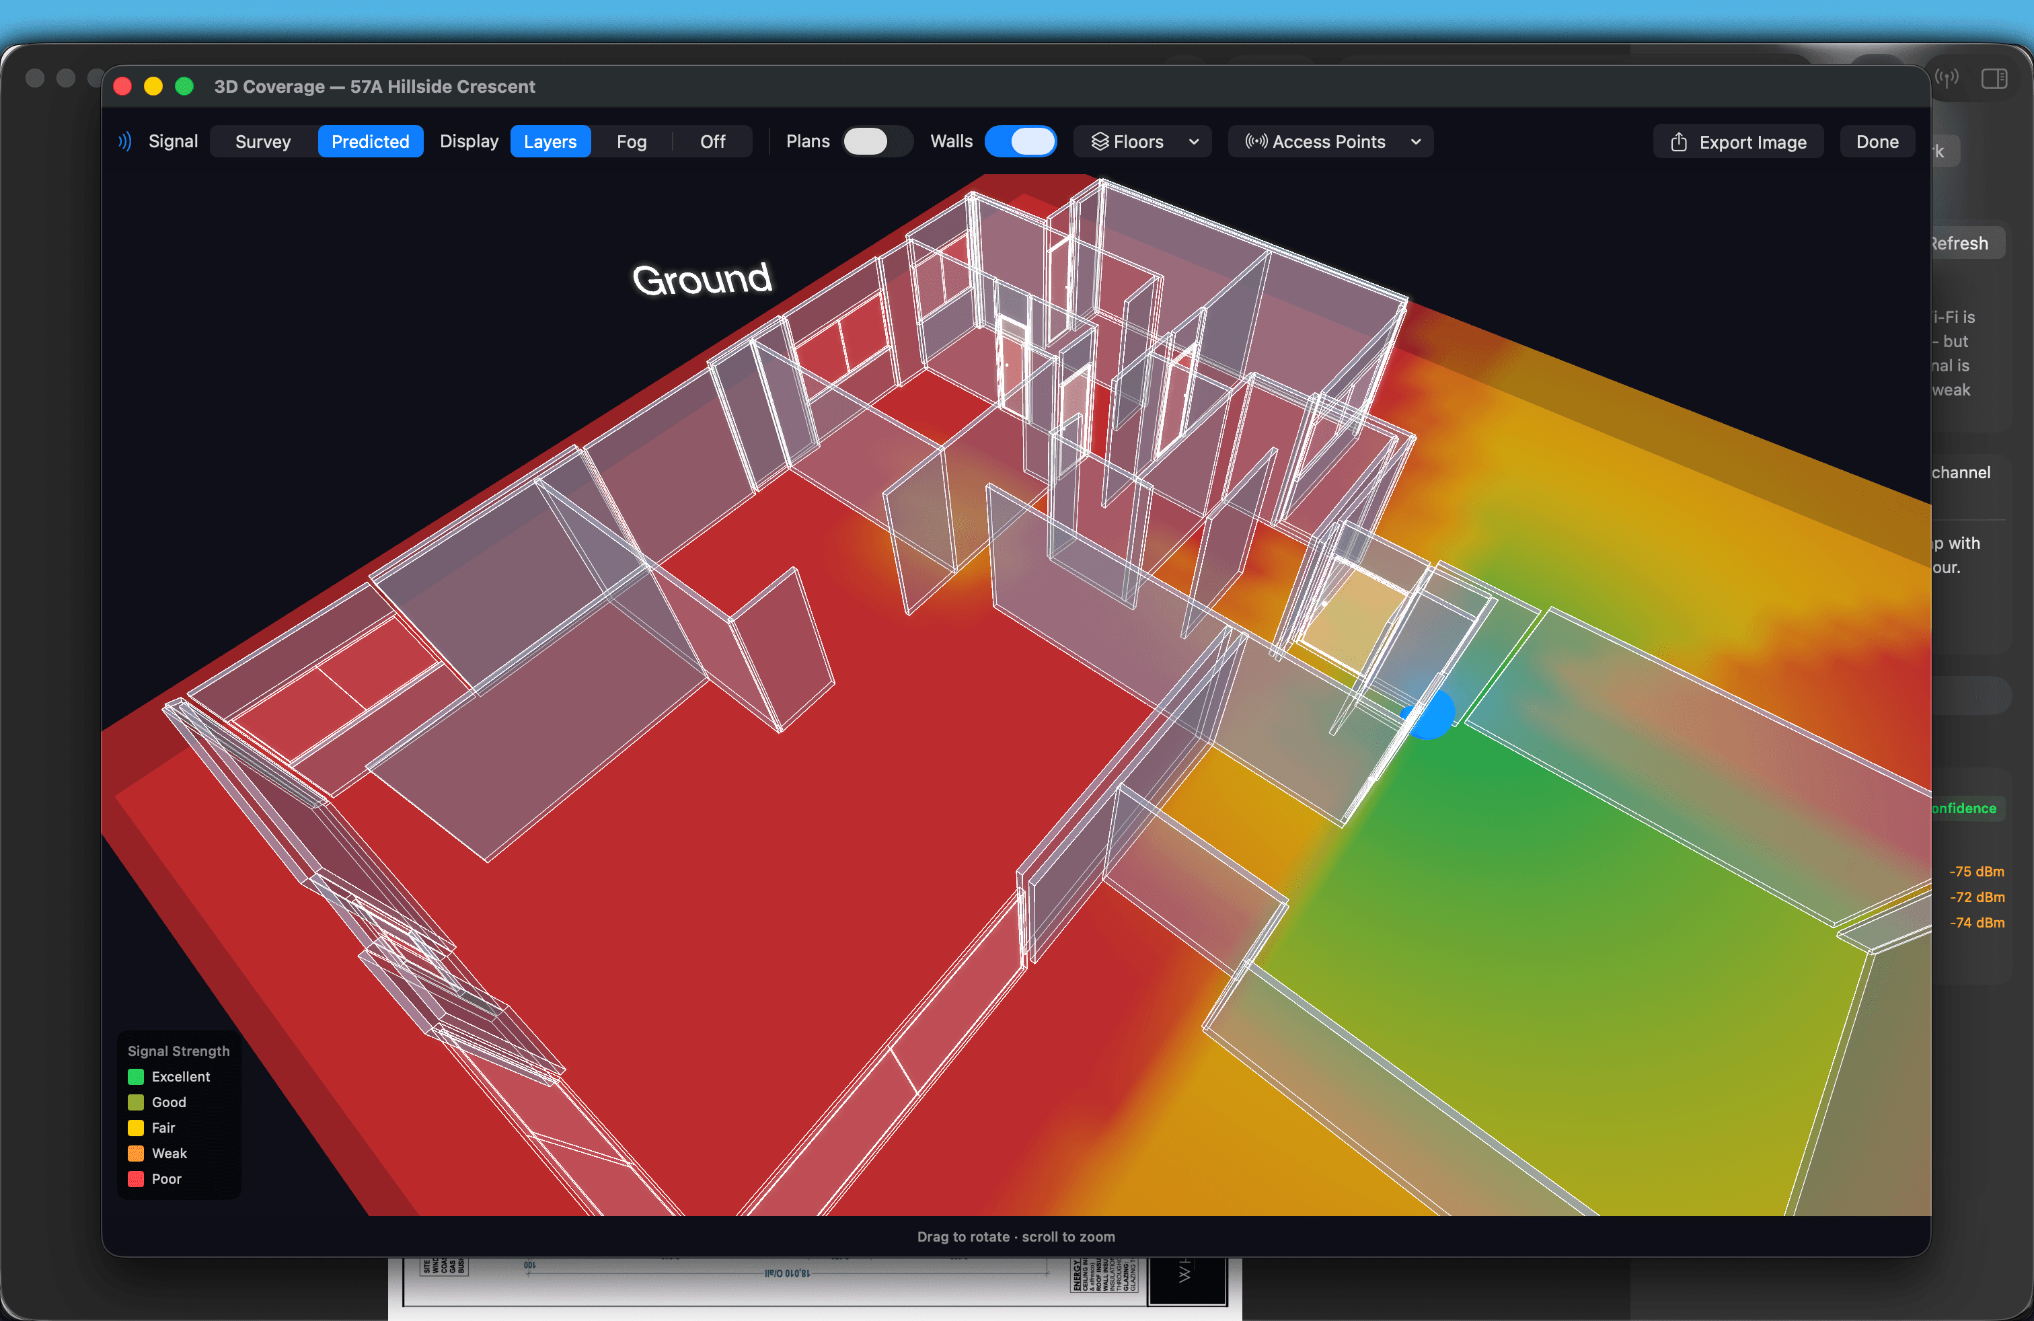The width and height of the screenshot is (2034, 1321).
Task: Click the Signal Strength legend title
Action: tap(179, 1051)
